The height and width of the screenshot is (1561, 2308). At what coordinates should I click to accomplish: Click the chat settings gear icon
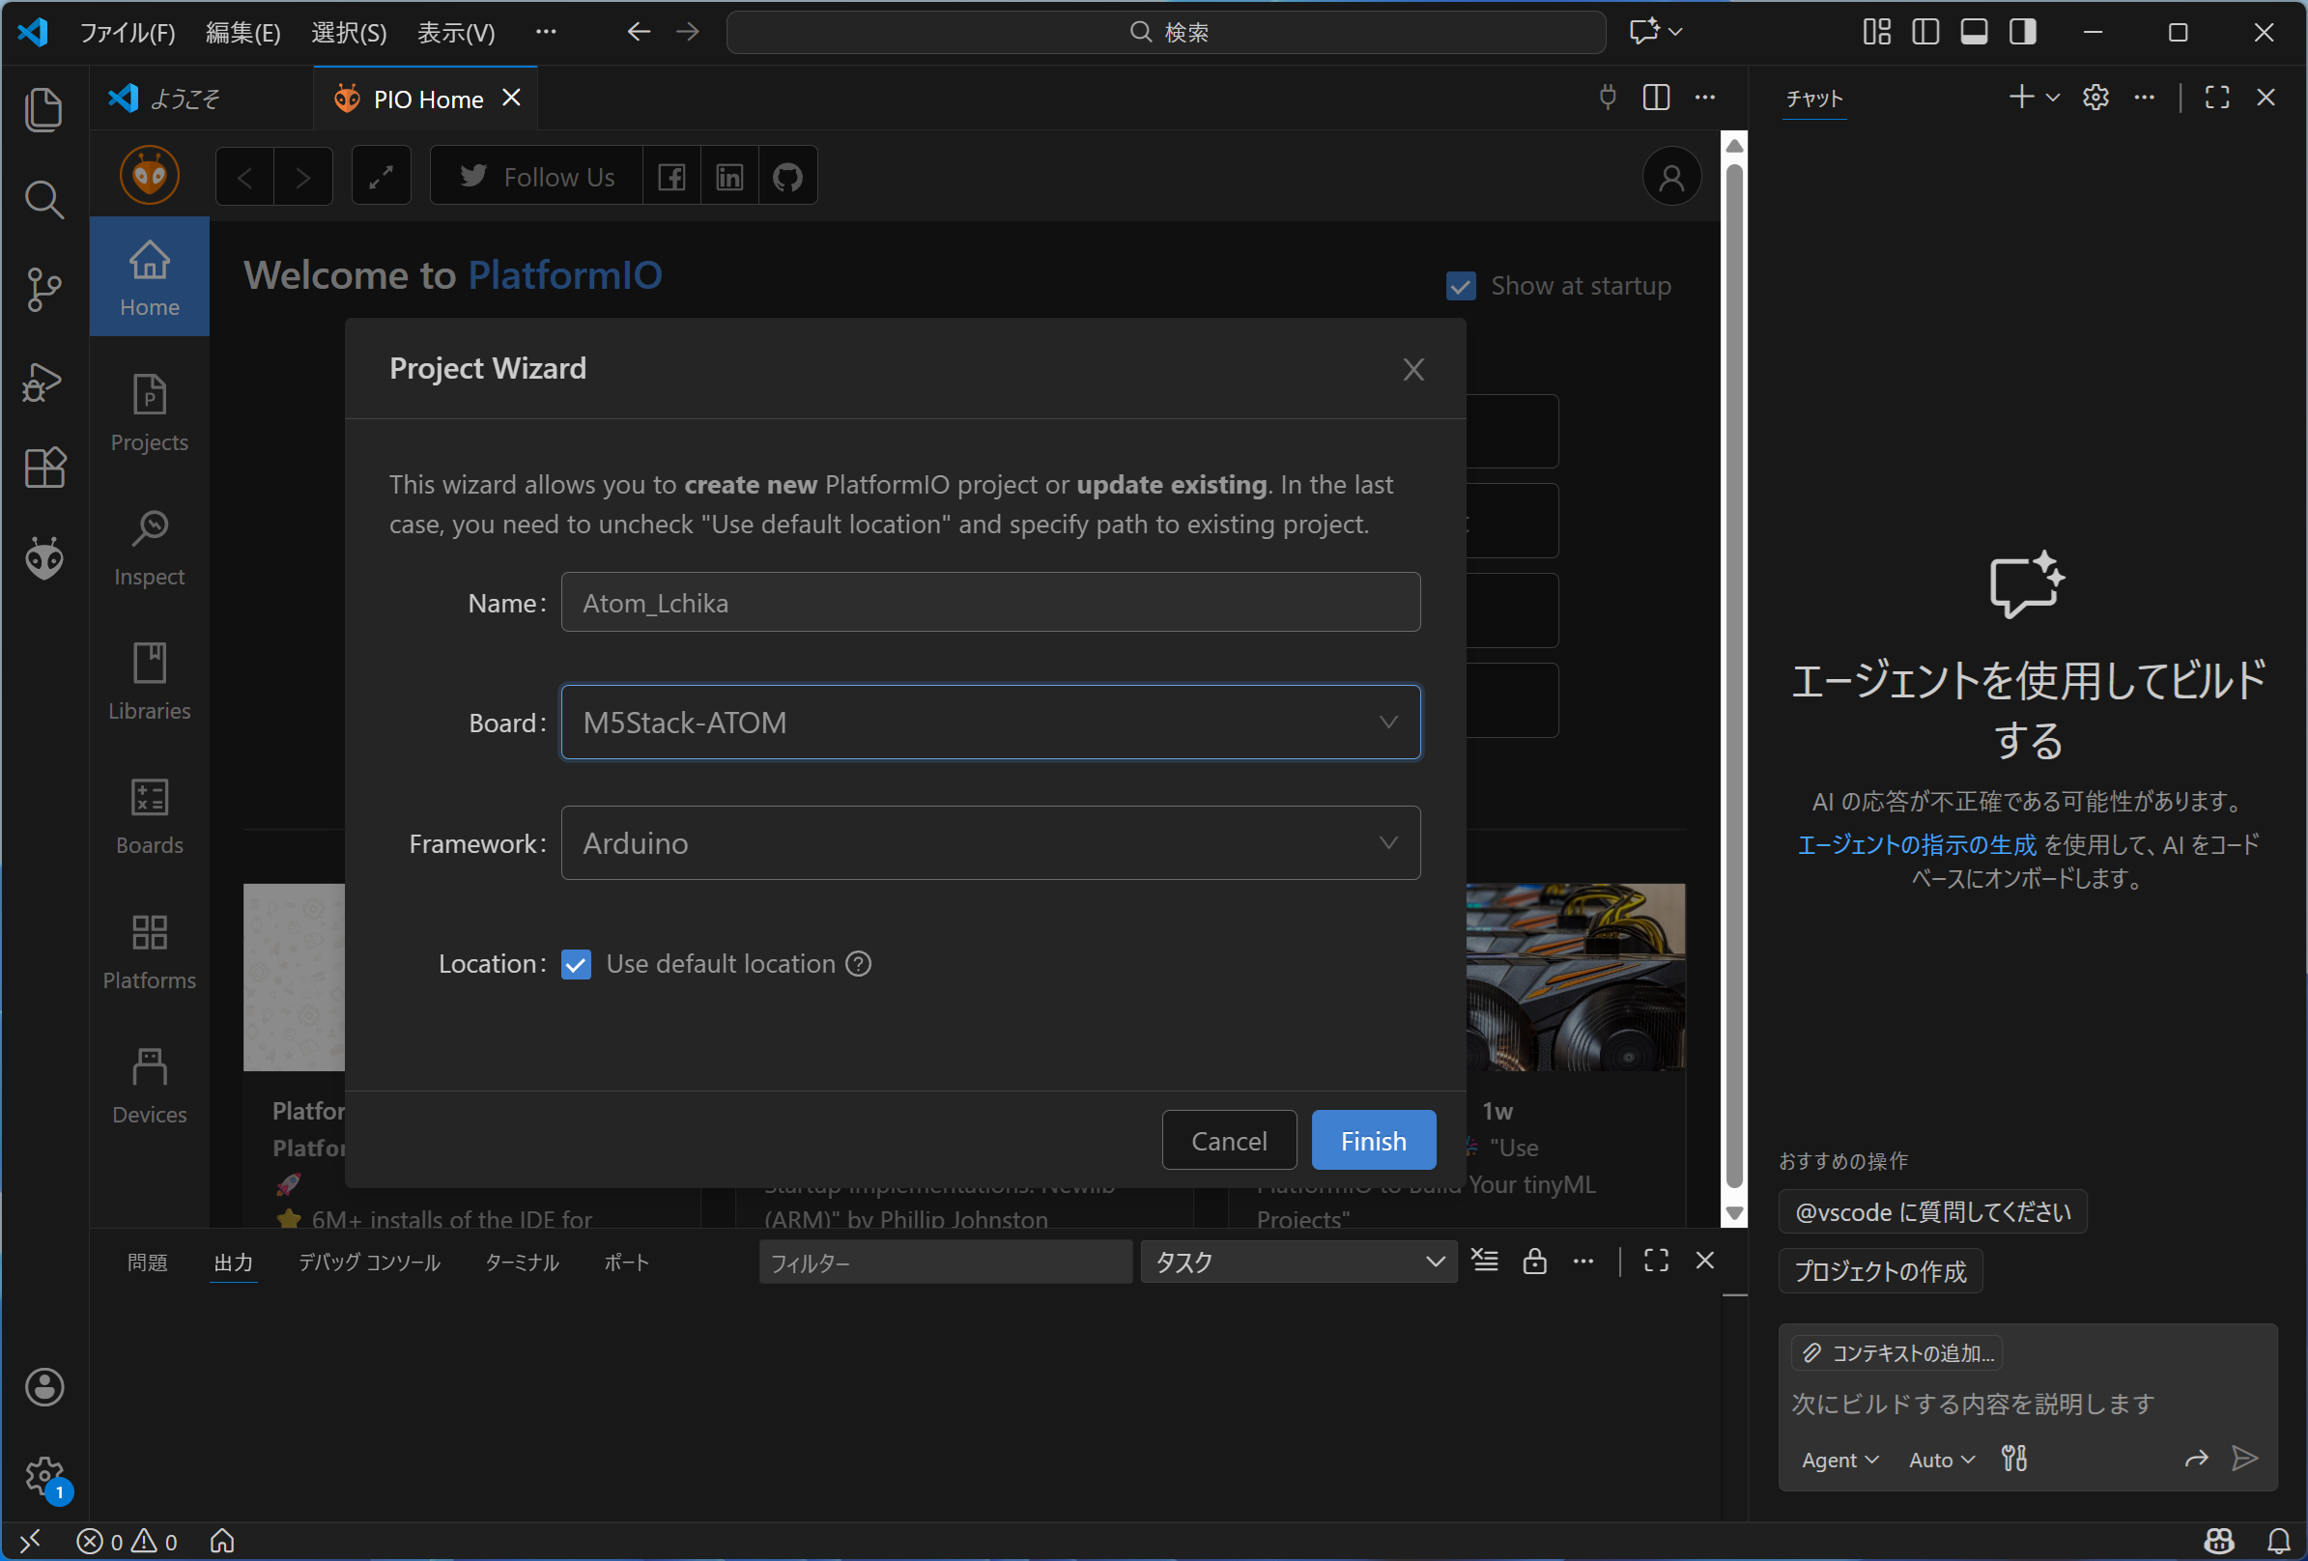pyautogui.click(x=2095, y=98)
